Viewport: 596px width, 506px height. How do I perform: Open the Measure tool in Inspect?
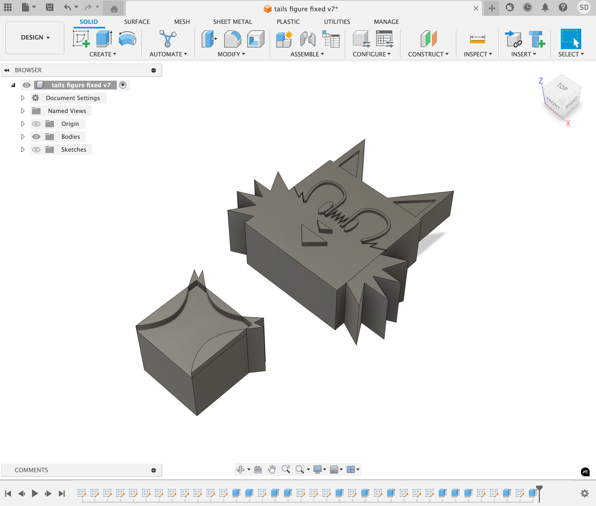(x=477, y=39)
